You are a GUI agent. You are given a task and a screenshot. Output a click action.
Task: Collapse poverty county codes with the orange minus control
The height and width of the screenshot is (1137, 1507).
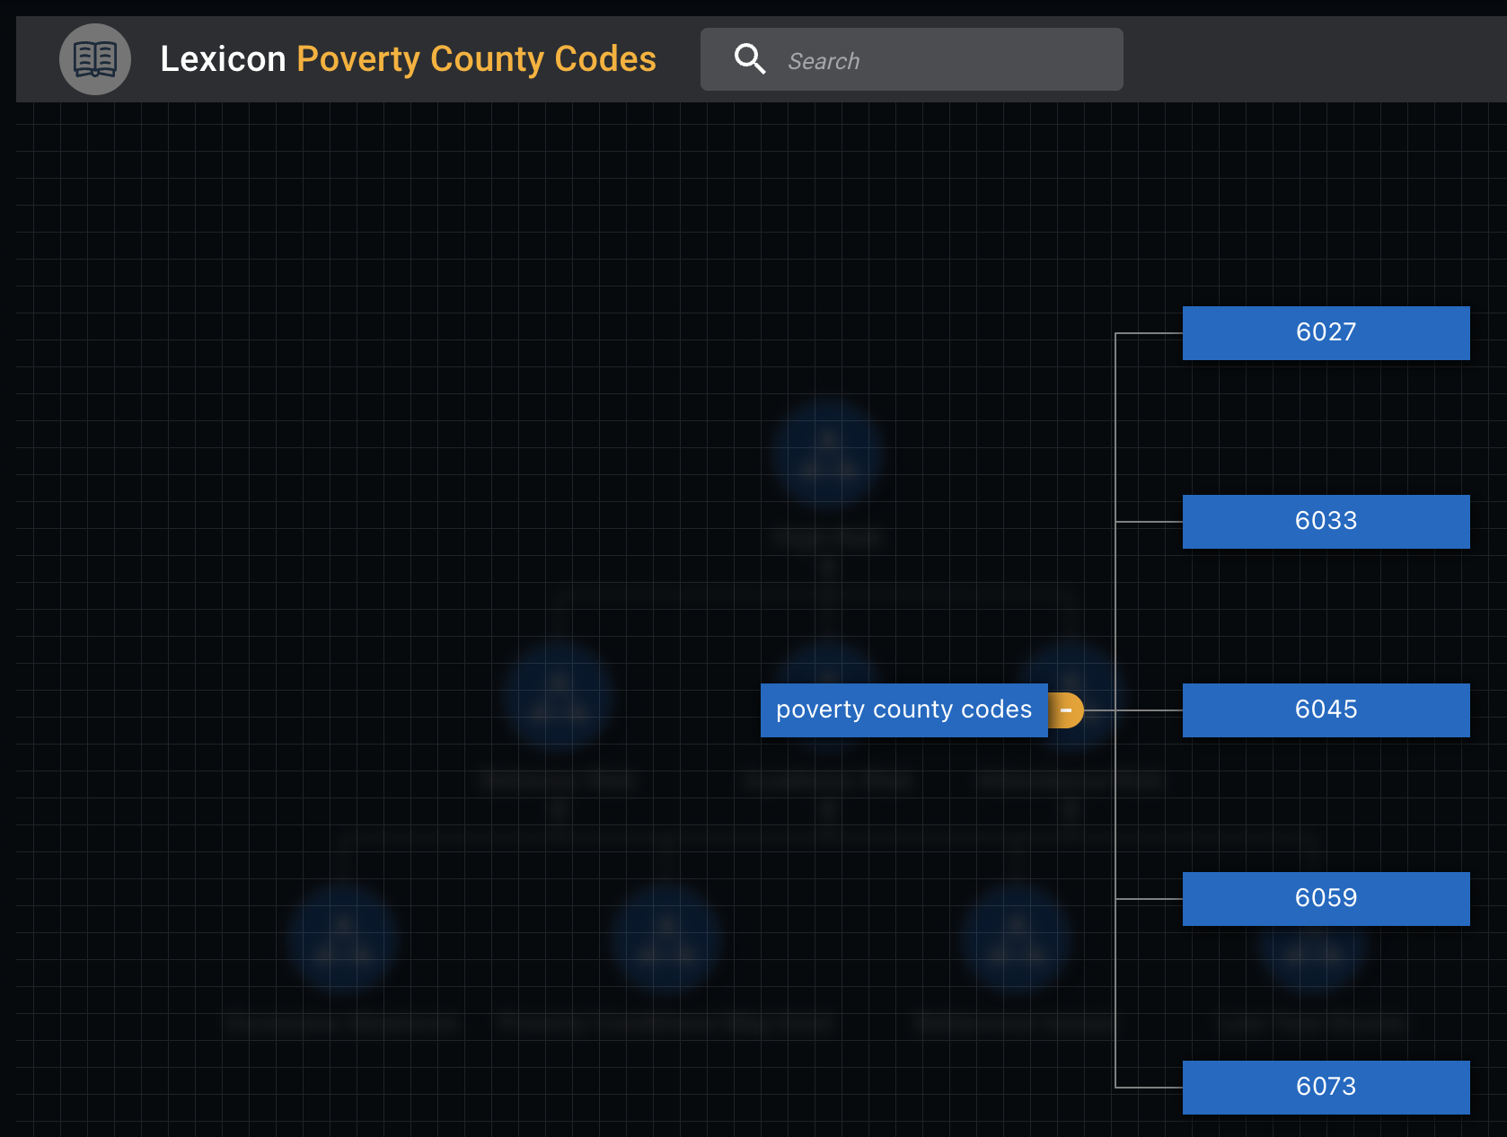tap(1066, 710)
